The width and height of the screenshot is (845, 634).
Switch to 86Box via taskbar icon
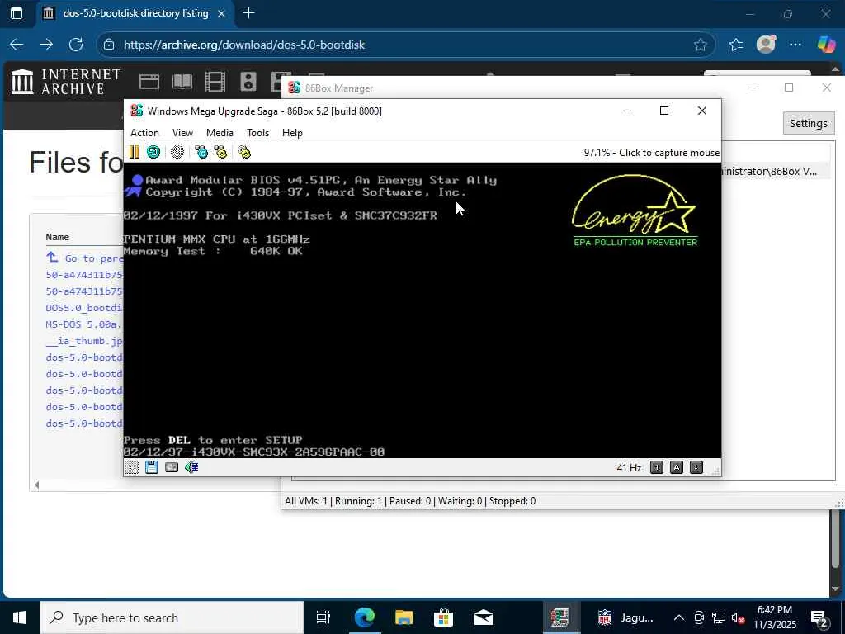point(560,617)
